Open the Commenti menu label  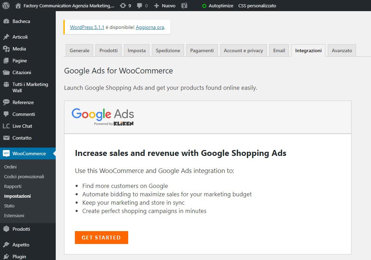point(24,114)
